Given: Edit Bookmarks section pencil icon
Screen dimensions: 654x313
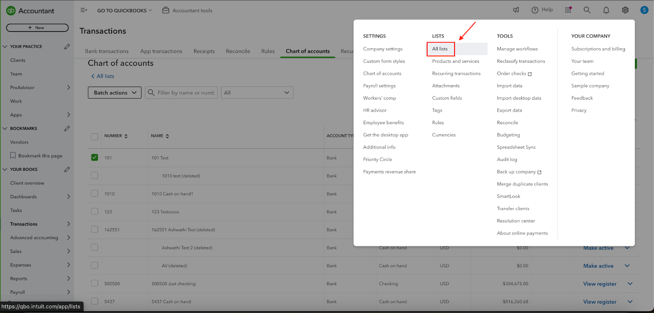Looking at the screenshot, I should 67,128.
